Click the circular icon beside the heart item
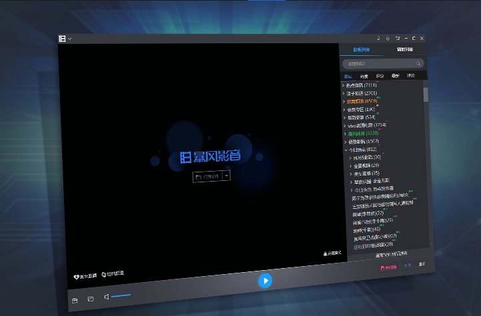The height and width of the screenshot is (316, 481). tap(103, 274)
